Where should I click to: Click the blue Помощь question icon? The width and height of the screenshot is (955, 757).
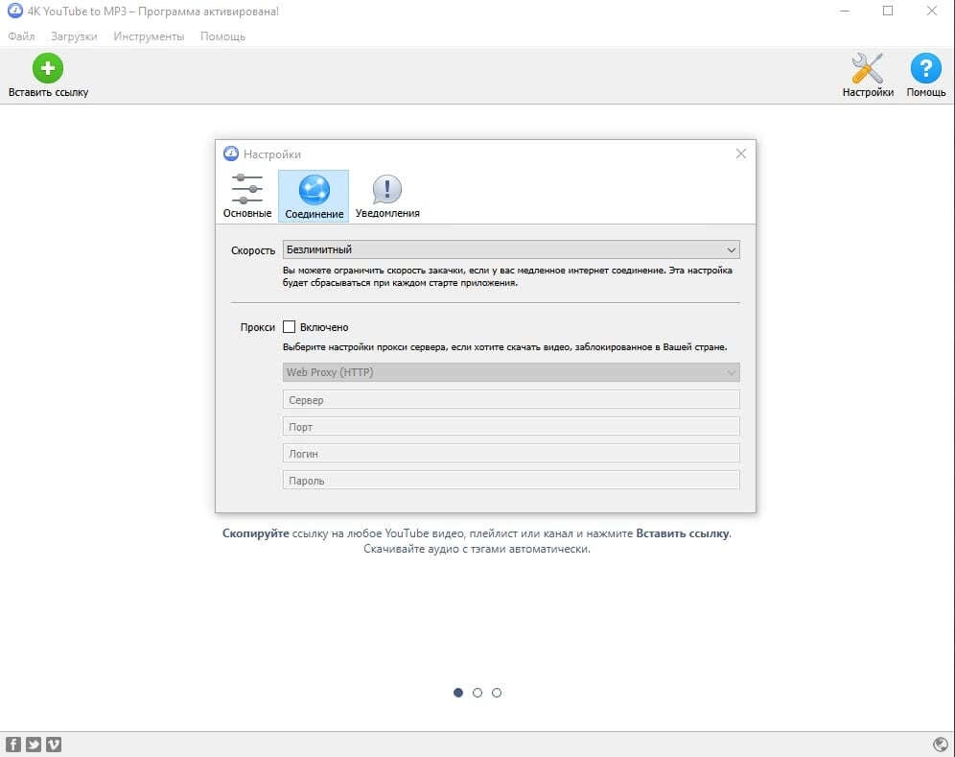coord(926,68)
